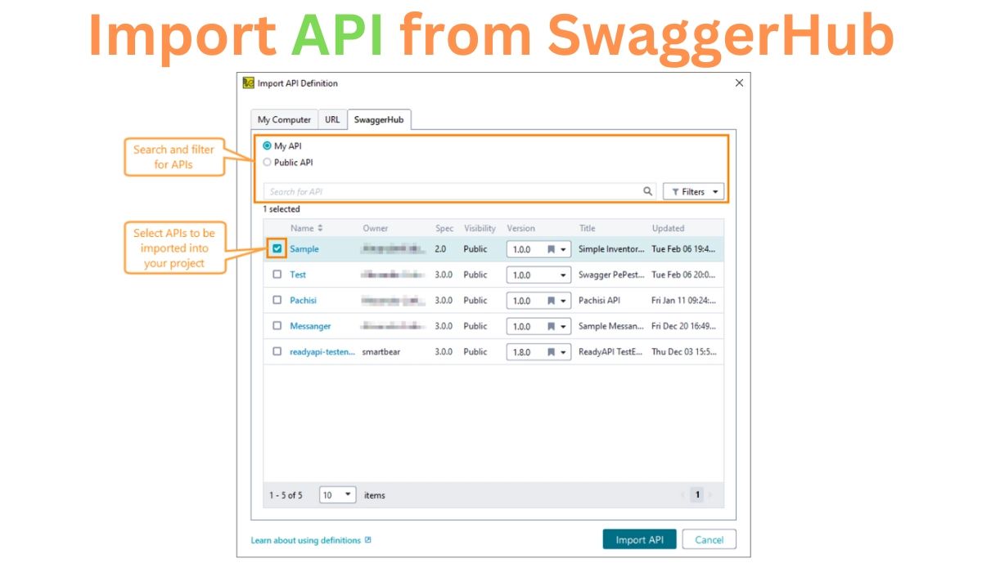Image resolution: width=982 pixels, height=572 pixels.
Task: Open the readyapi-testengine API link
Action: pos(322,351)
